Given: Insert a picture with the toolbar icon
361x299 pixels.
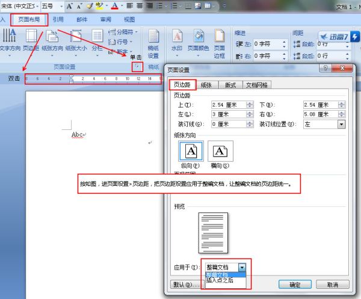Looking at the screenshot, I should pos(198,6).
